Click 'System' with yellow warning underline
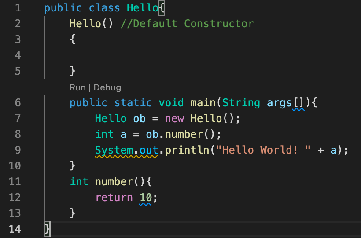 point(114,150)
